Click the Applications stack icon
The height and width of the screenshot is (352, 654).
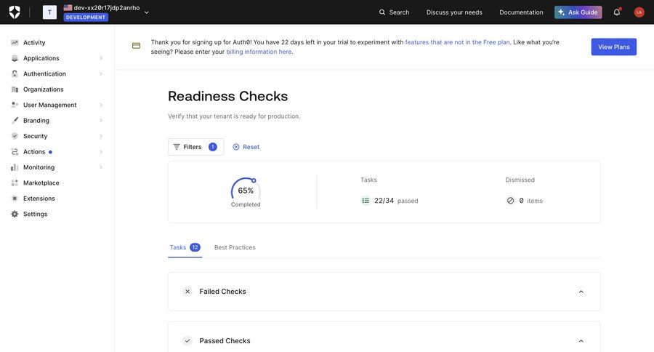(15, 58)
